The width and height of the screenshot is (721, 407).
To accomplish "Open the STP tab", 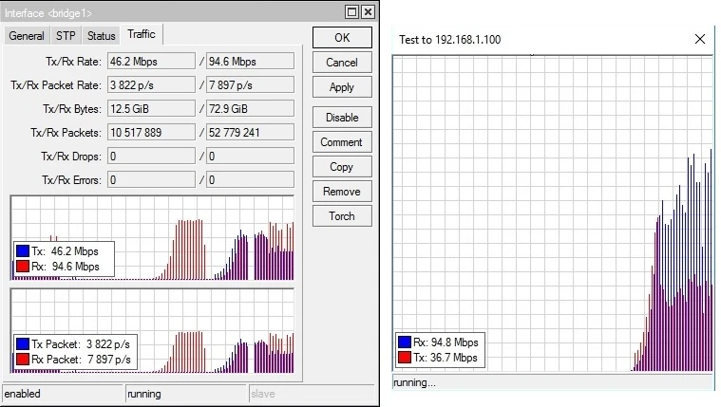I will pyautogui.click(x=66, y=36).
